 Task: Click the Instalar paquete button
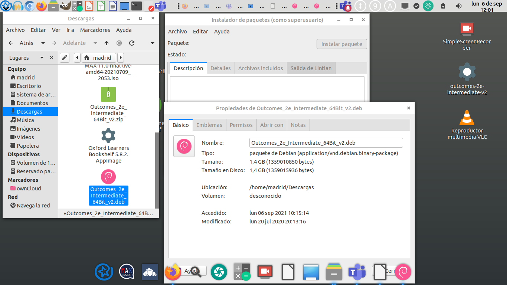click(x=341, y=44)
